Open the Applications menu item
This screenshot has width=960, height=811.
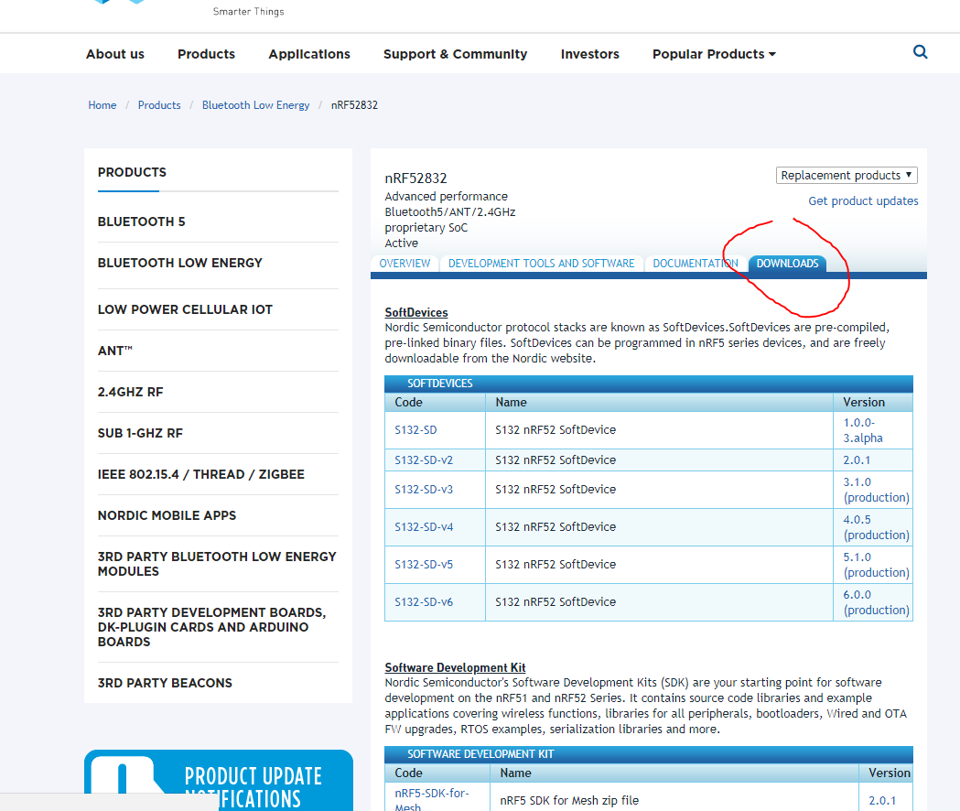pos(309,54)
